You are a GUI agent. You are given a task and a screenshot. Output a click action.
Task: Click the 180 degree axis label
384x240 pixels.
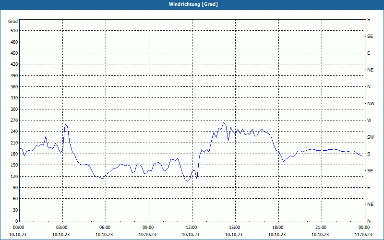(x=14, y=154)
